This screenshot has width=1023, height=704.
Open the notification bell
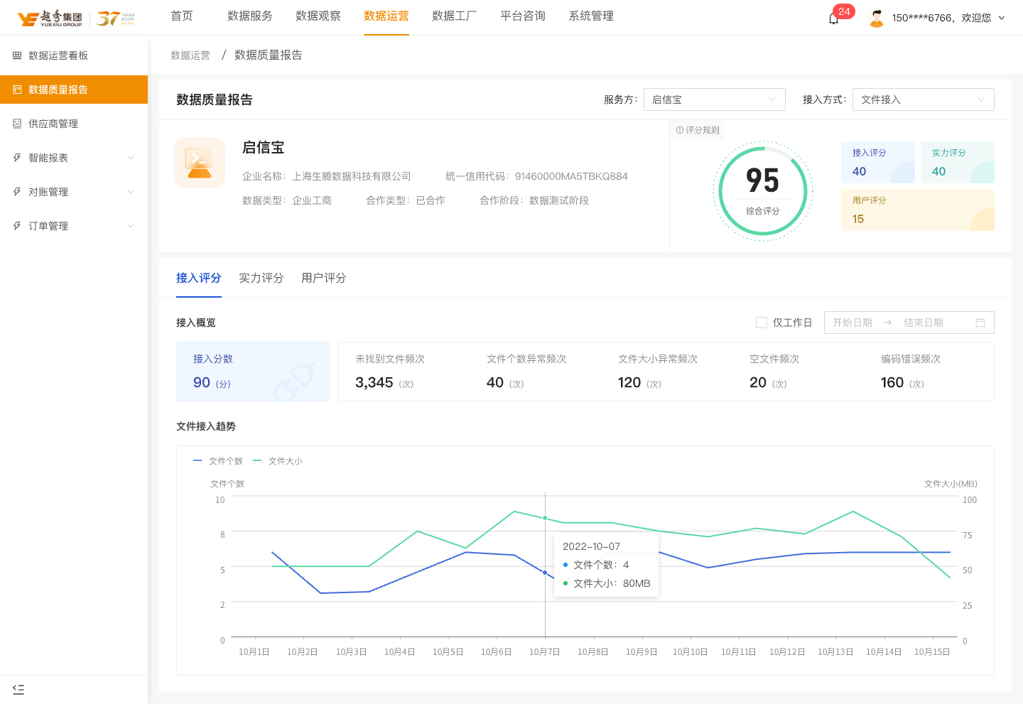[x=833, y=18]
